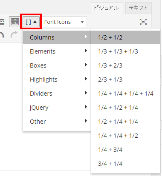Screen dimensions: 162x176
Task: Choose the 1/3 + 1/3 + 1/3 layout
Action: 125,51
